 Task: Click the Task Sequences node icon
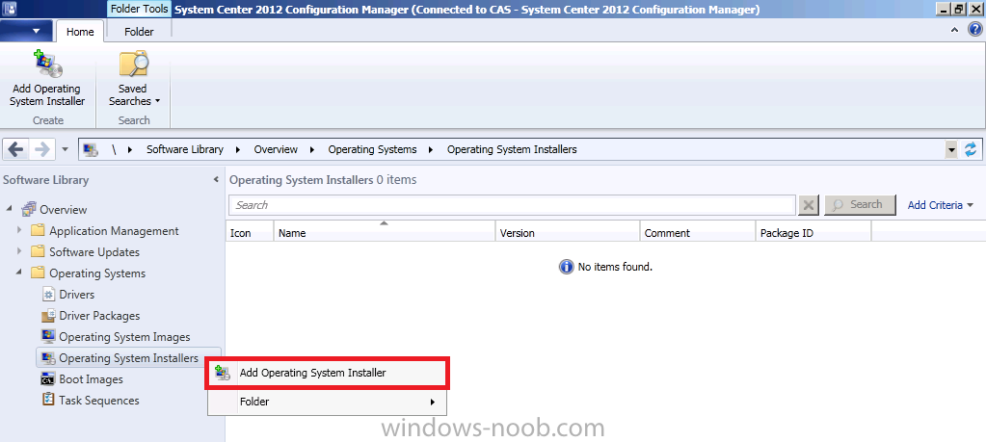48,400
